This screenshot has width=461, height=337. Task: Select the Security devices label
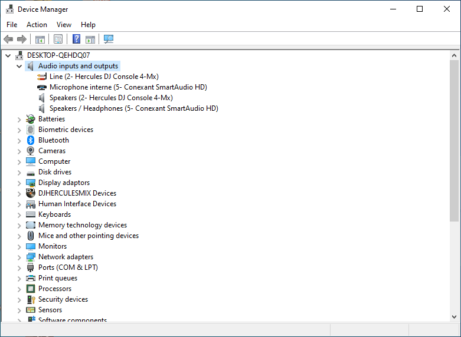coord(63,299)
